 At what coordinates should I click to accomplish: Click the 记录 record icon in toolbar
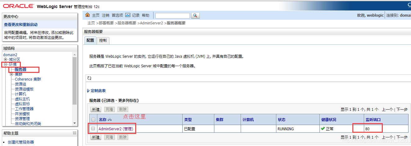(x=127, y=15)
